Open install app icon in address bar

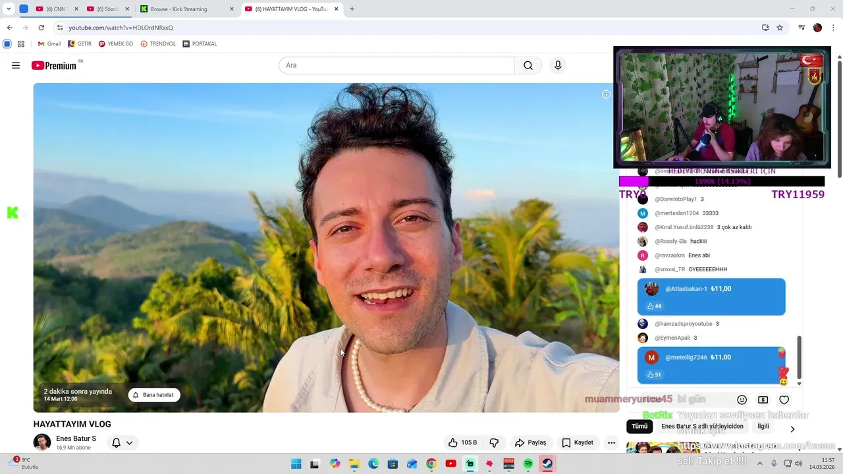[x=765, y=28]
